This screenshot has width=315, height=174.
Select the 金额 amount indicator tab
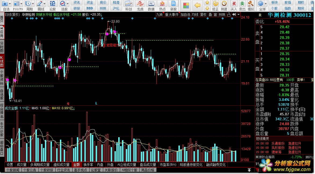click(77, 165)
